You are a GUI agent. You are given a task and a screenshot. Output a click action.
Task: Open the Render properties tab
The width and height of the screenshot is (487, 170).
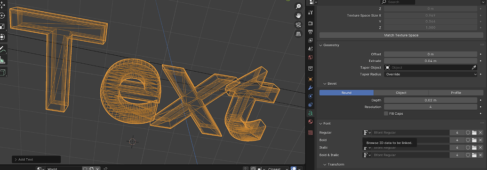point(310,23)
